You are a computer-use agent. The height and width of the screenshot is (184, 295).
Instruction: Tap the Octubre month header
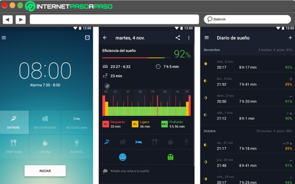click(248, 131)
